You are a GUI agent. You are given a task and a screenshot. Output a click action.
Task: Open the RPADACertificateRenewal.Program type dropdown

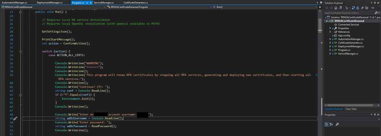pyautogui.click(x=210, y=7)
